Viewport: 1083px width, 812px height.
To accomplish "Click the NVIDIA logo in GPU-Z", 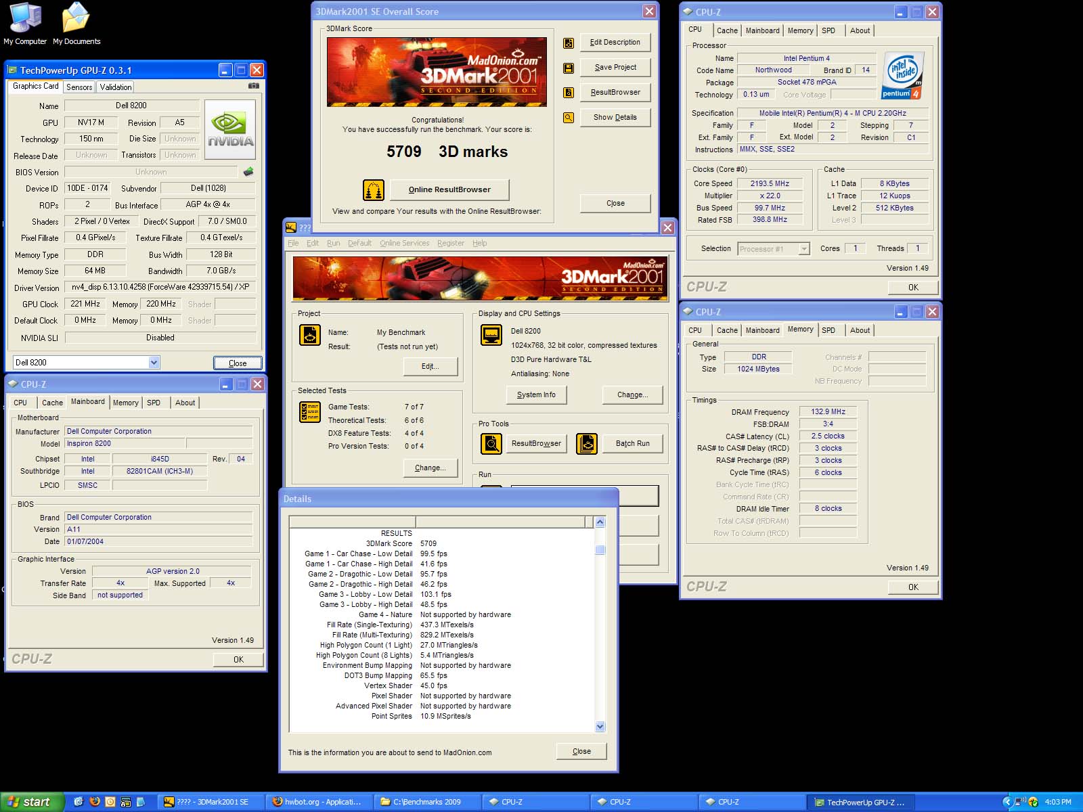I will [230, 129].
